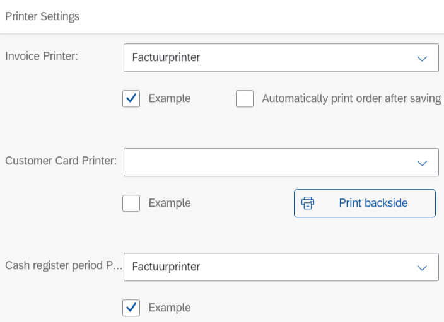Click the printer icon on Print backside
The image size is (444, 322).
[308, 203]
